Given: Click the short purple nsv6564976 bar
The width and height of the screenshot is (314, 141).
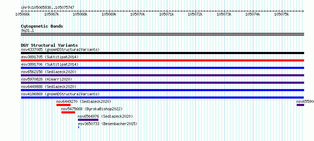Looking at the screenshot, I should [x=88, y=120].
